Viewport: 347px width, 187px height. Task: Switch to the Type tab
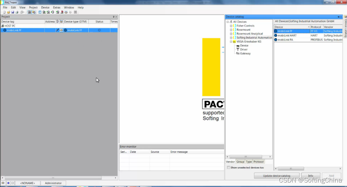pyautogui.click(x=249, y=162)
